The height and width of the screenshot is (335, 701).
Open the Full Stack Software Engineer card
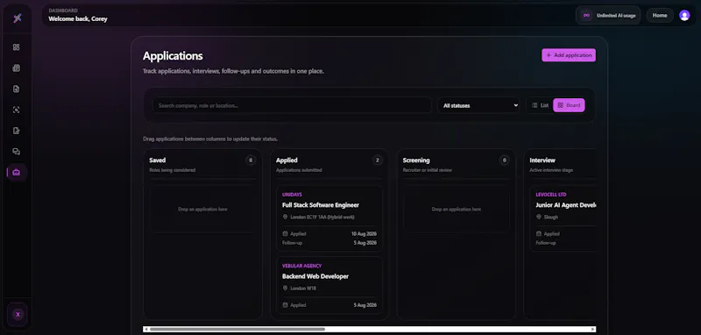pos(329,218)
